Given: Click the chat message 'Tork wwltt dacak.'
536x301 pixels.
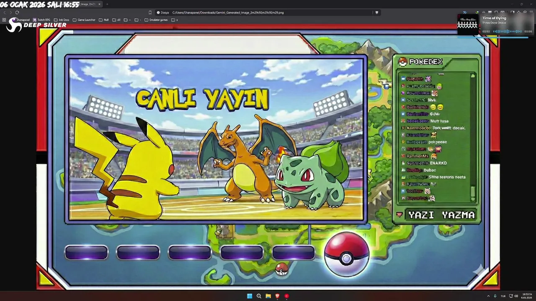Looking at the screenshot, I should click(x=449, y=128).
